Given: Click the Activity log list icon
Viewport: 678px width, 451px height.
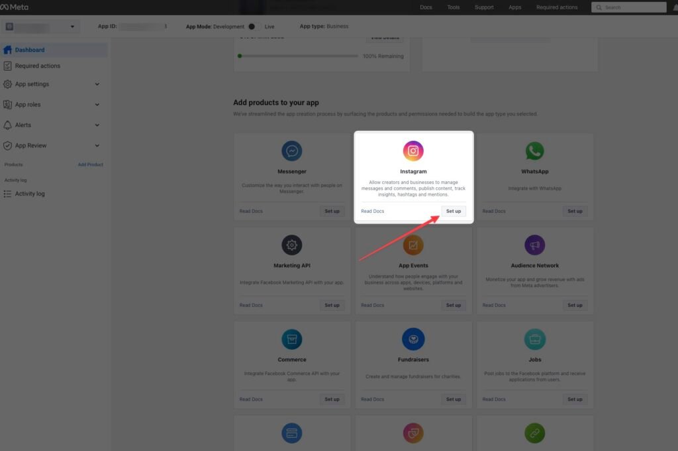Looking at the screenshot, I should (x=7, y=194).
